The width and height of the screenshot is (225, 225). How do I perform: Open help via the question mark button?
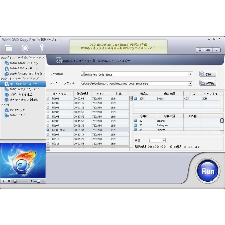(216, 50)
